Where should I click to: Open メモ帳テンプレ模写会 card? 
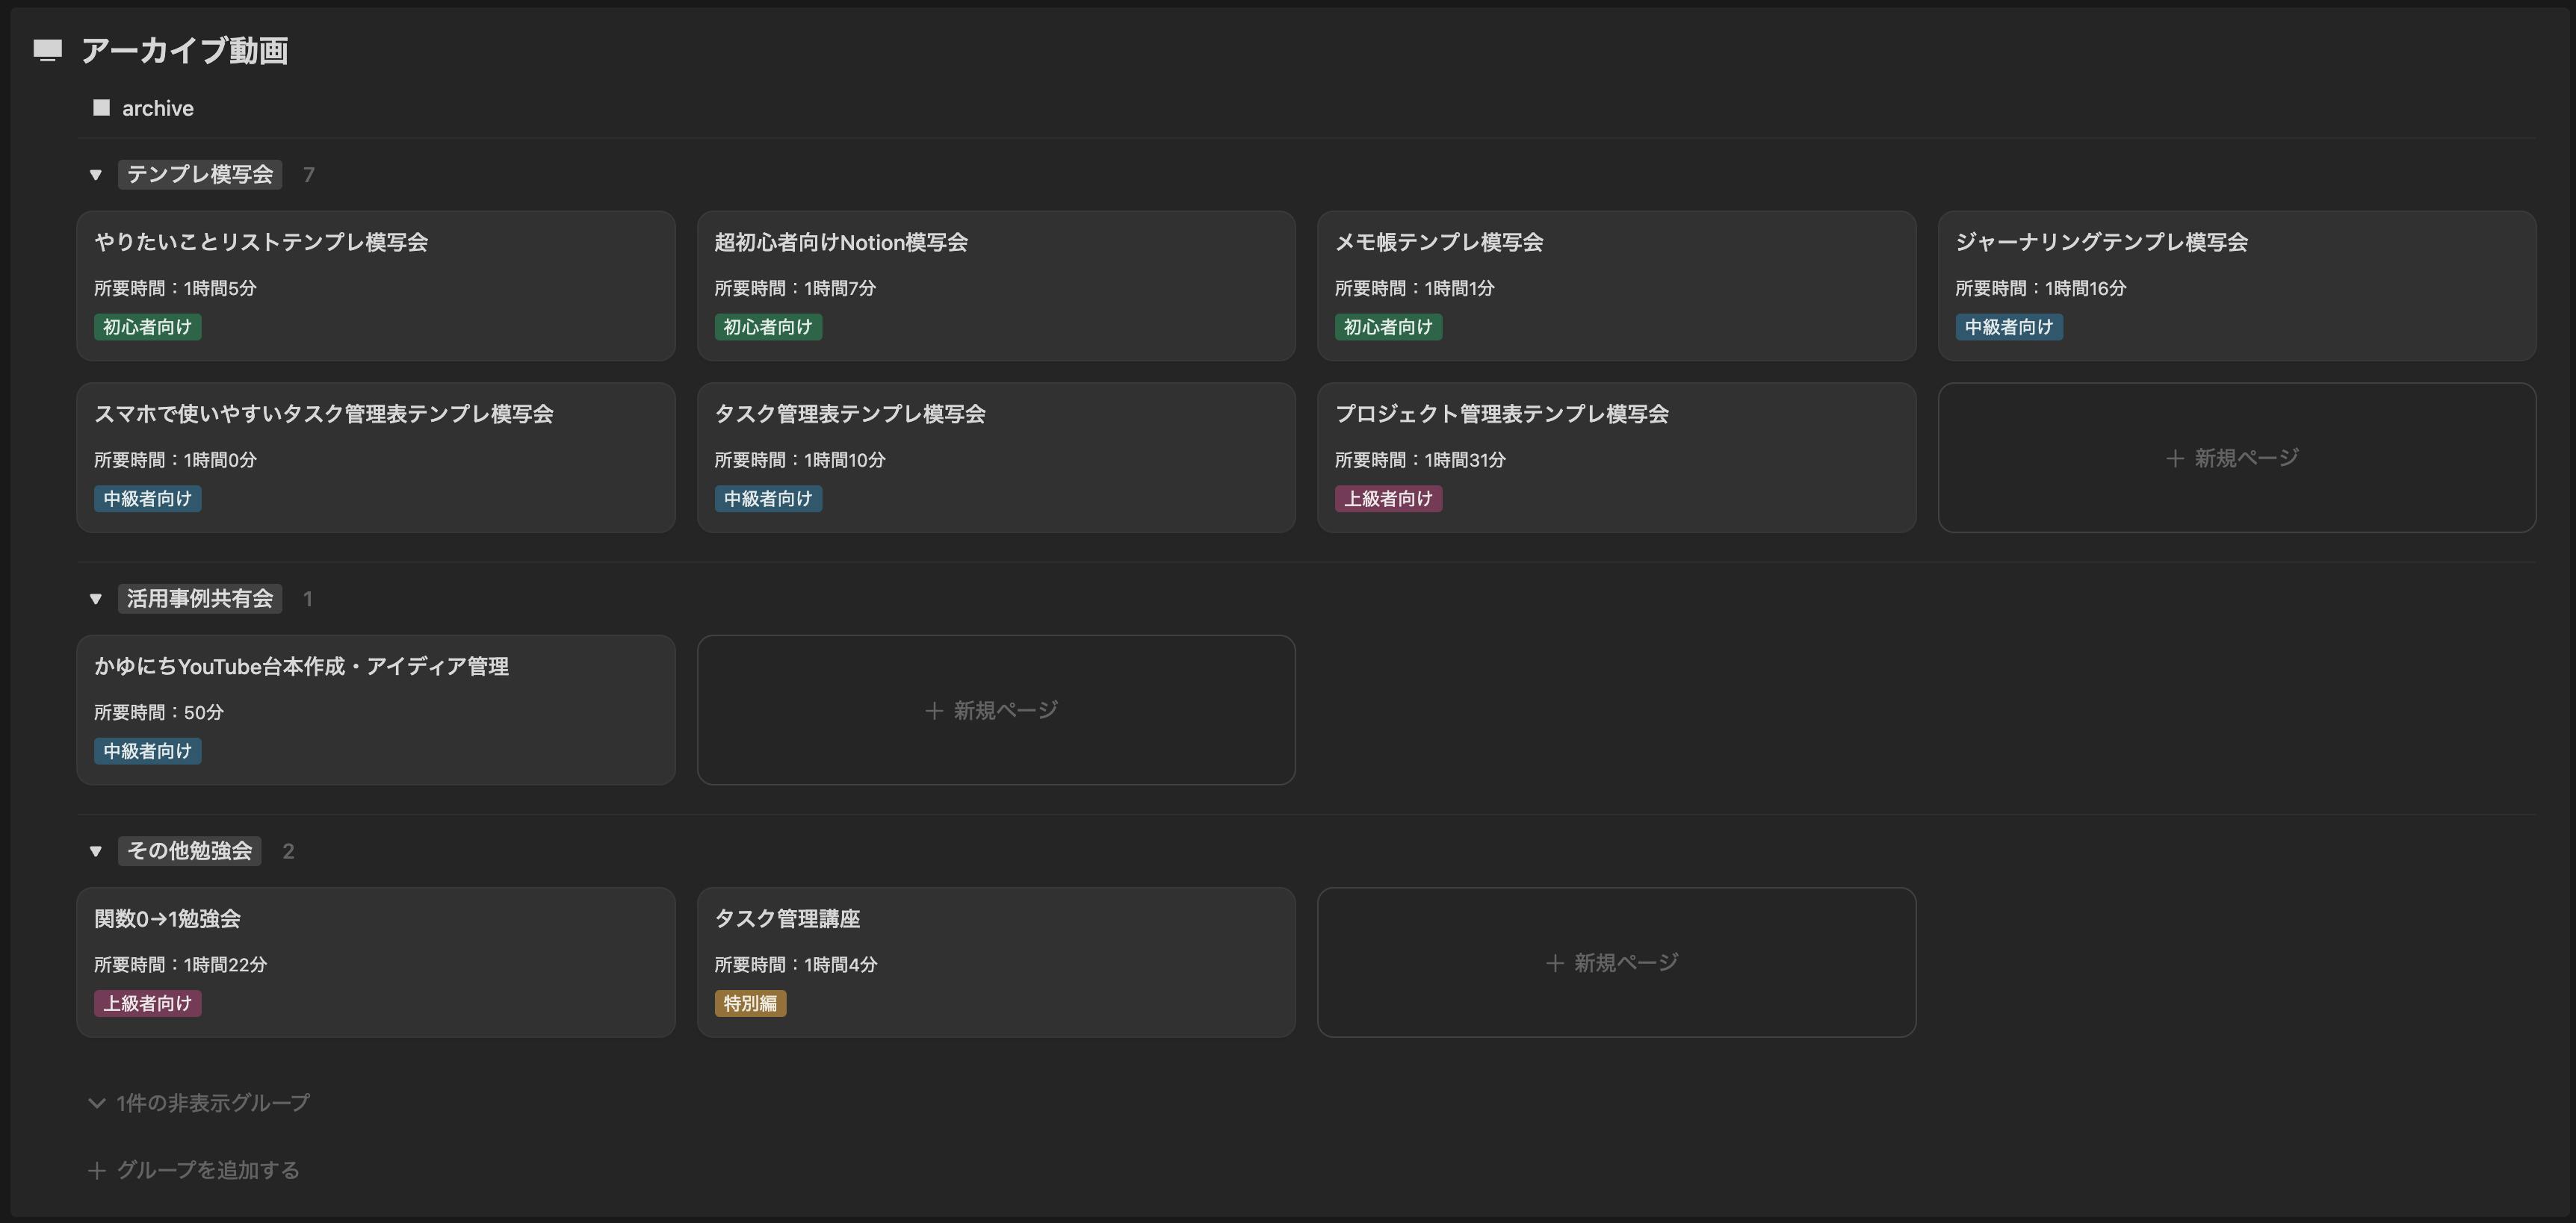point(1616,286)
